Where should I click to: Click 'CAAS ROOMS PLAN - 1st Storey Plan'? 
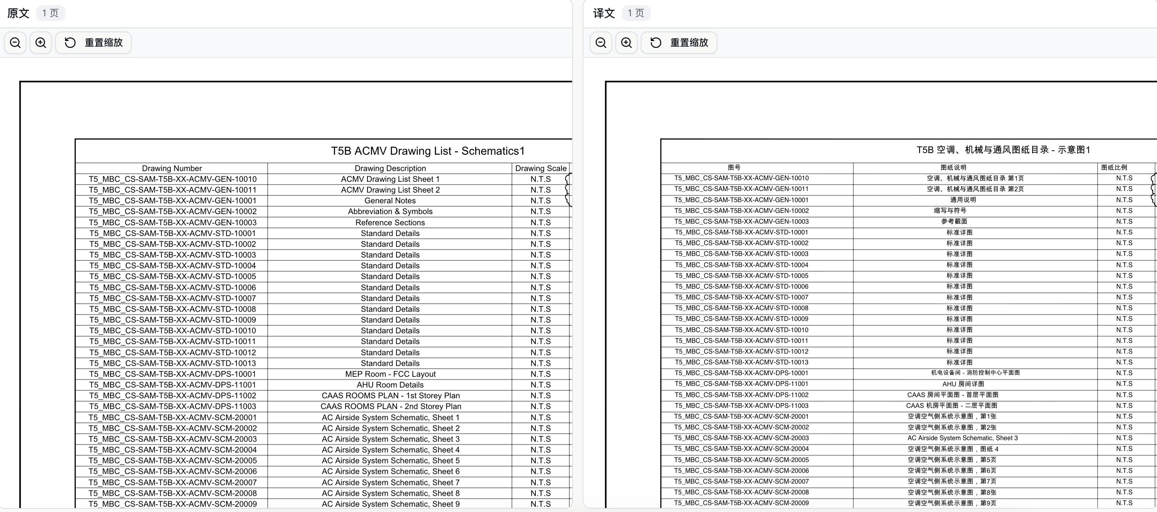[390, 395]
